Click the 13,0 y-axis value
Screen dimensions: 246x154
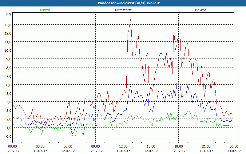pyautogui.click(x=8, y=25)
